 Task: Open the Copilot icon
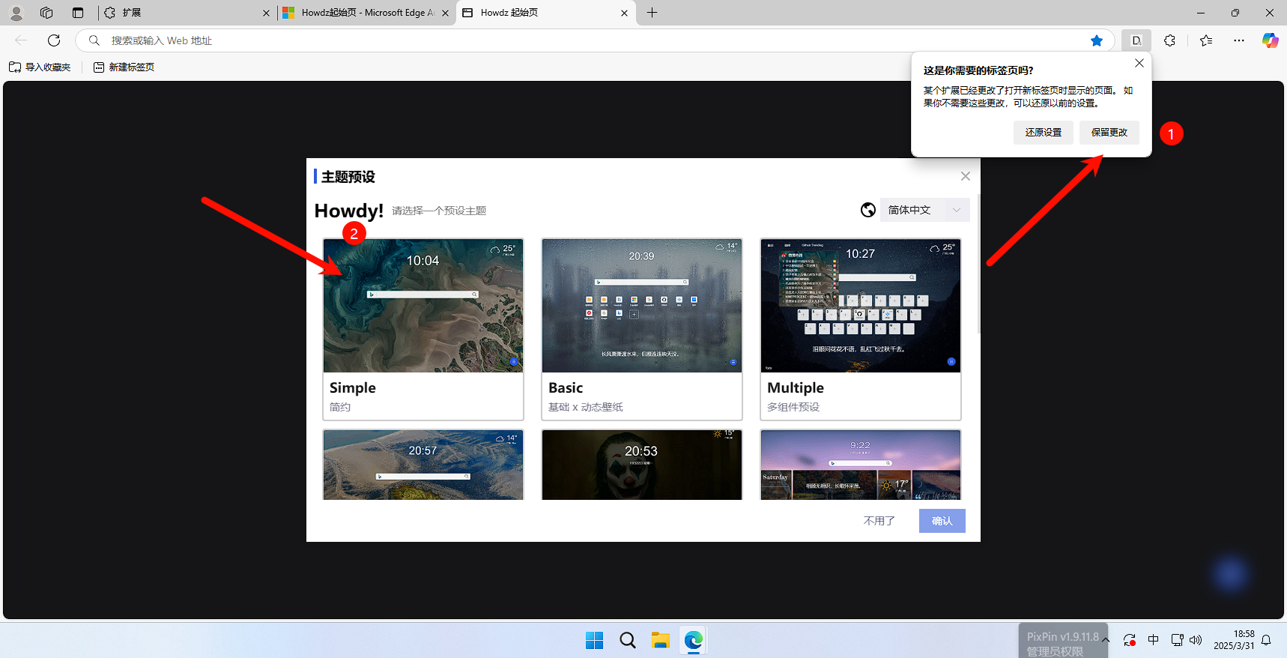[1270, 40]
